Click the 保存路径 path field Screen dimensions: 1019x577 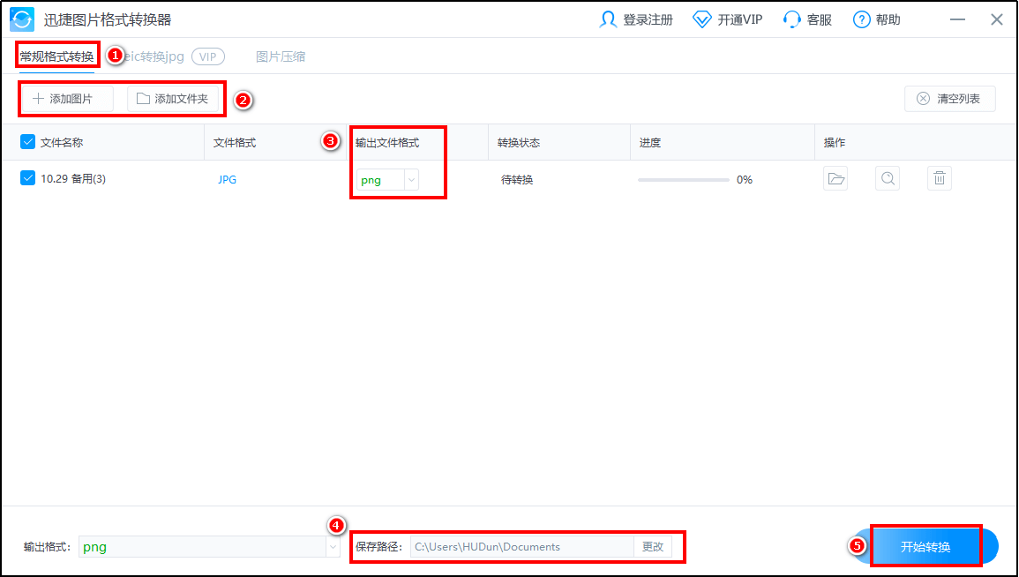(x=521, y=547)
